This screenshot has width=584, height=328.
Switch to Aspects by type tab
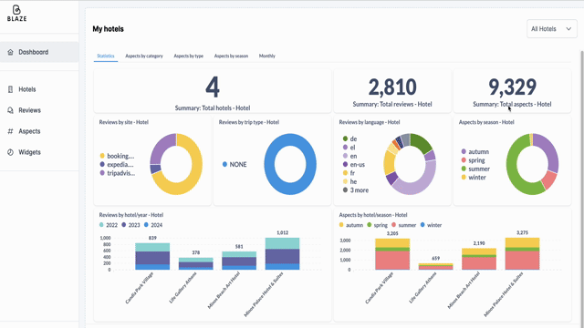point(189,56)
